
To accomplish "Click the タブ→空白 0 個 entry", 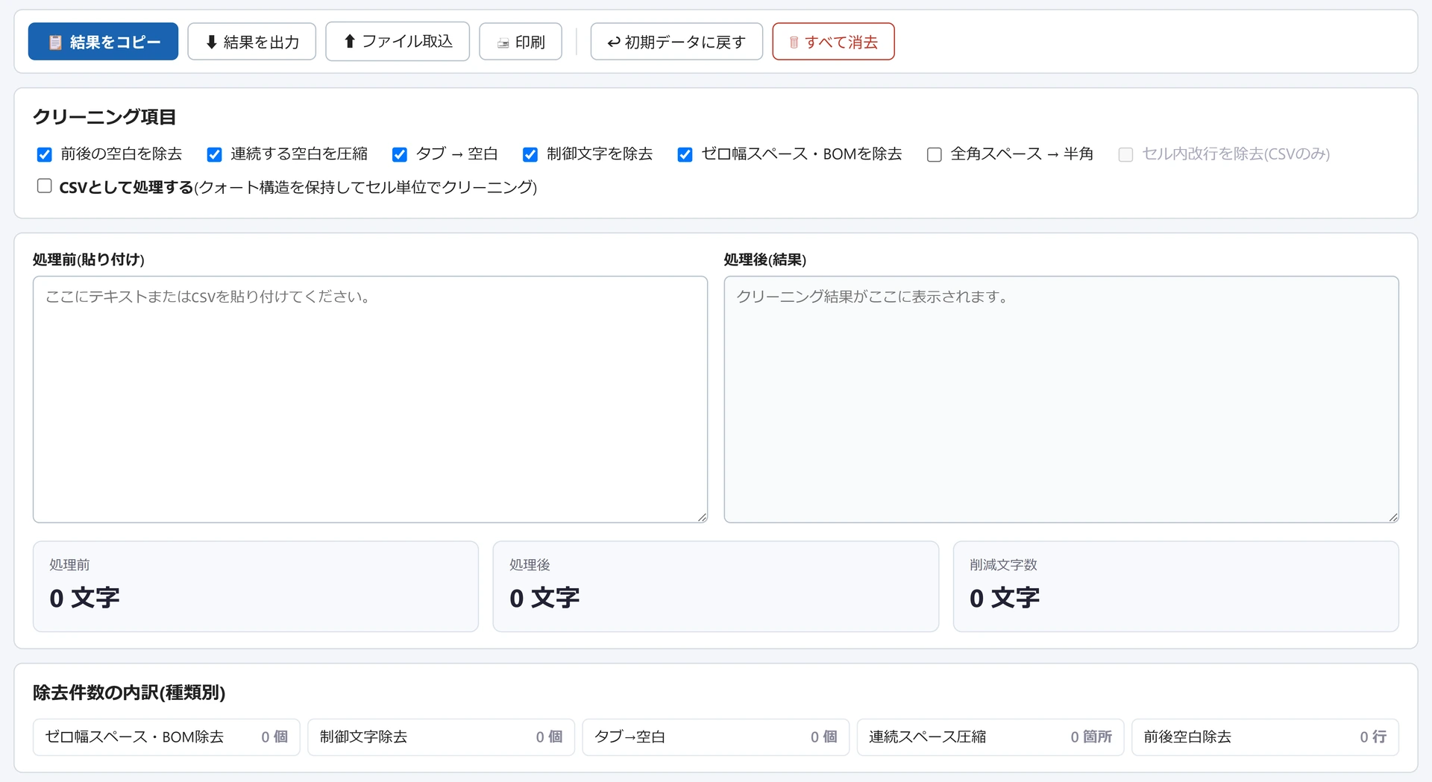I will click(x=716, y=737).
